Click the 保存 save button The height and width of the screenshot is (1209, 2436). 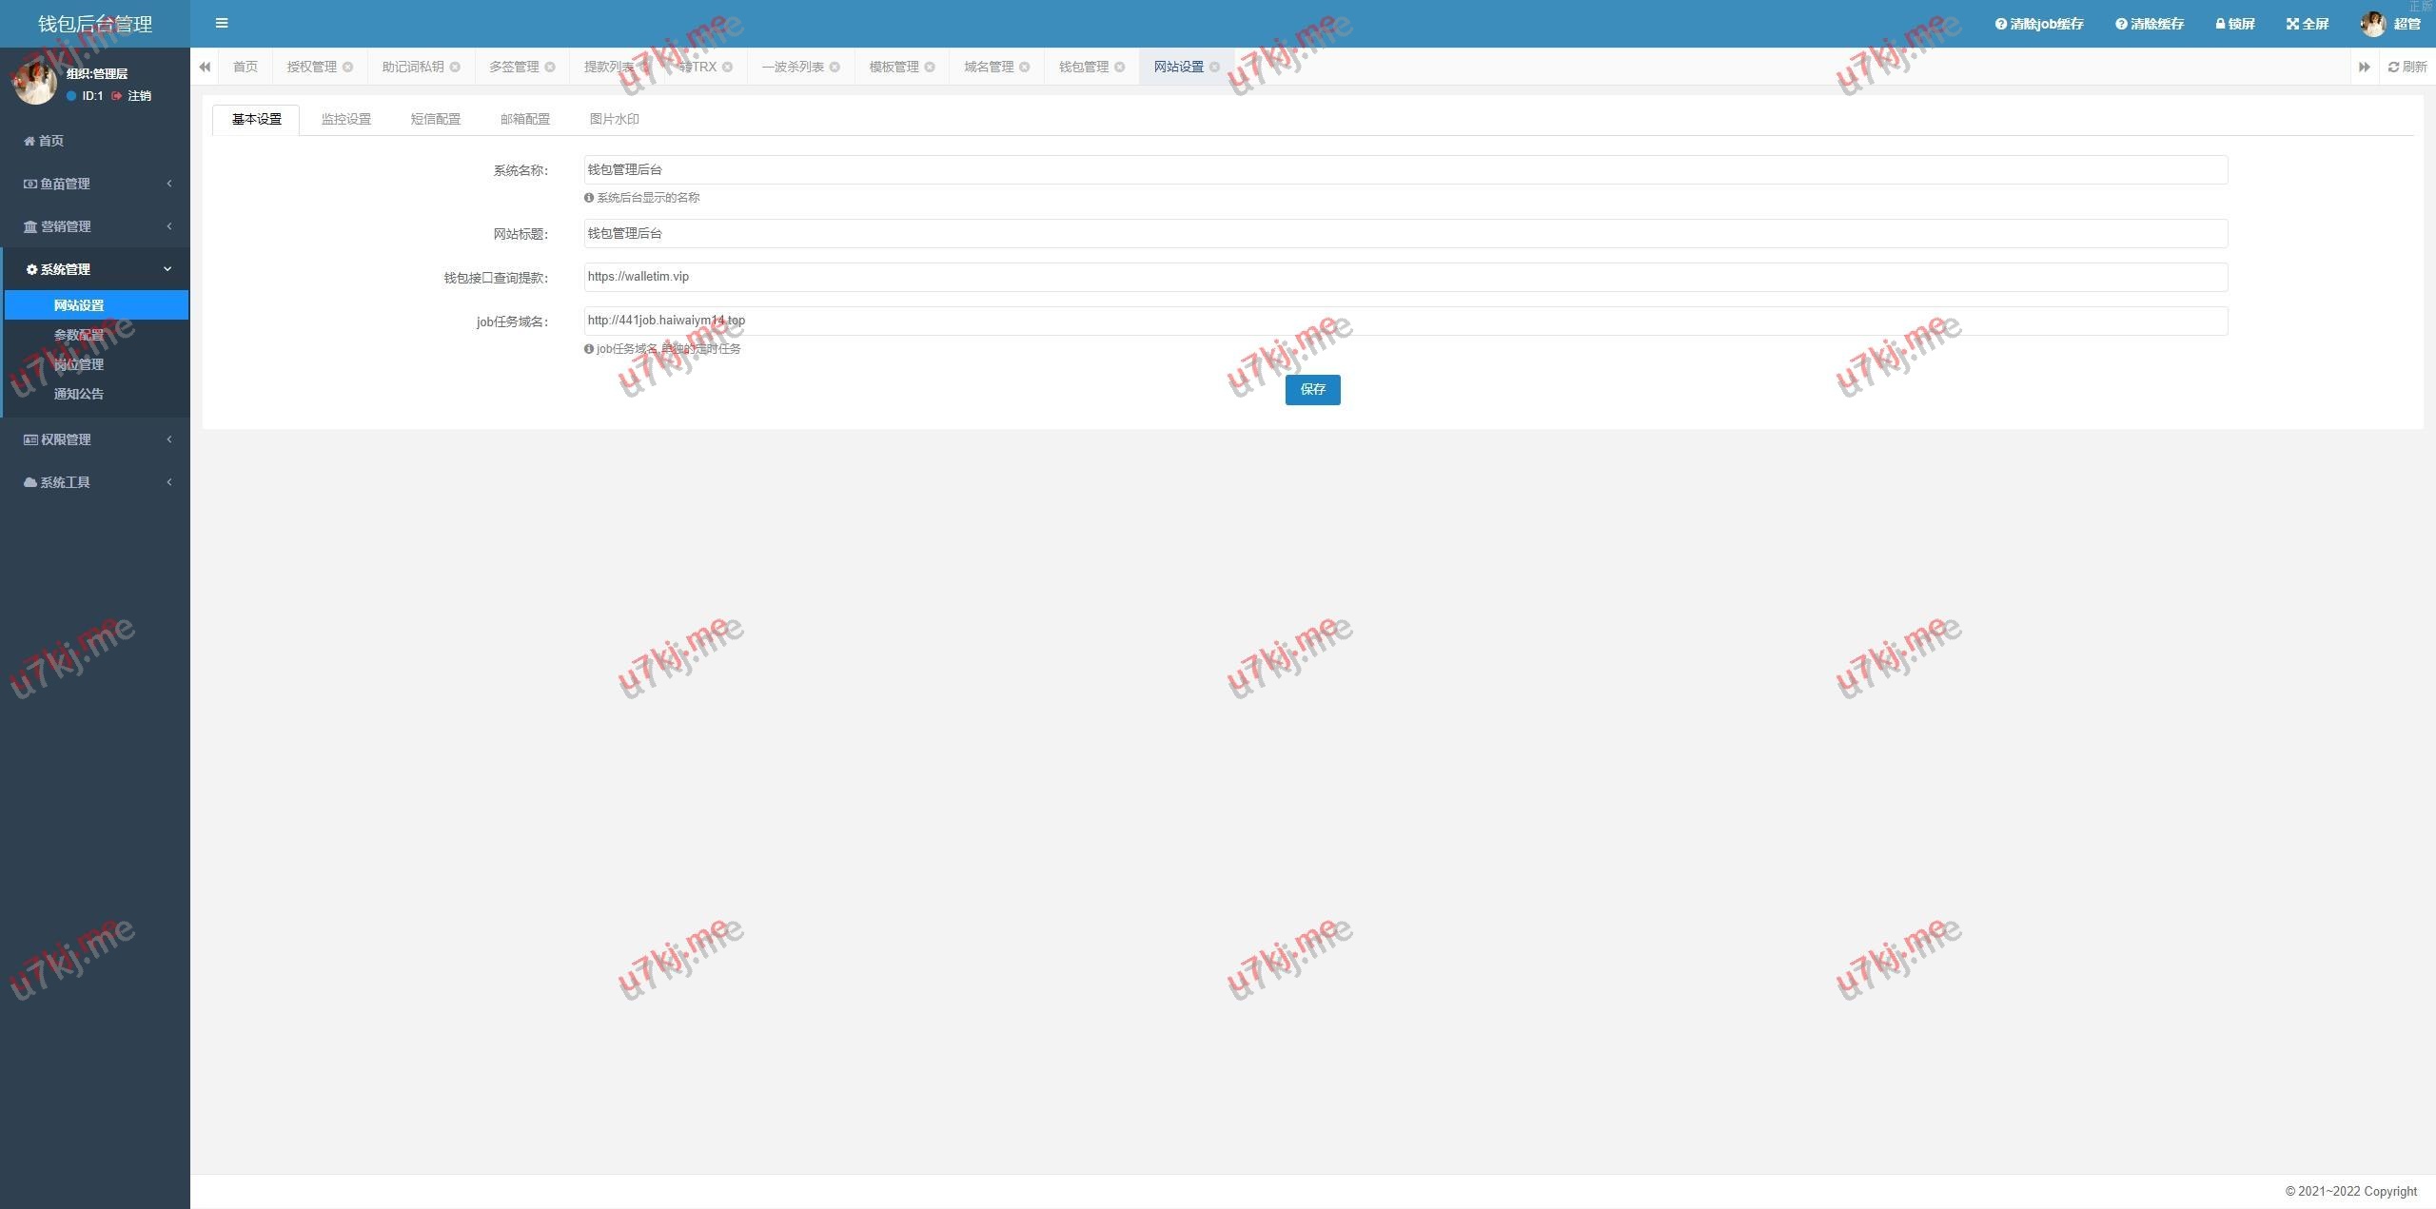(1312, 389)
